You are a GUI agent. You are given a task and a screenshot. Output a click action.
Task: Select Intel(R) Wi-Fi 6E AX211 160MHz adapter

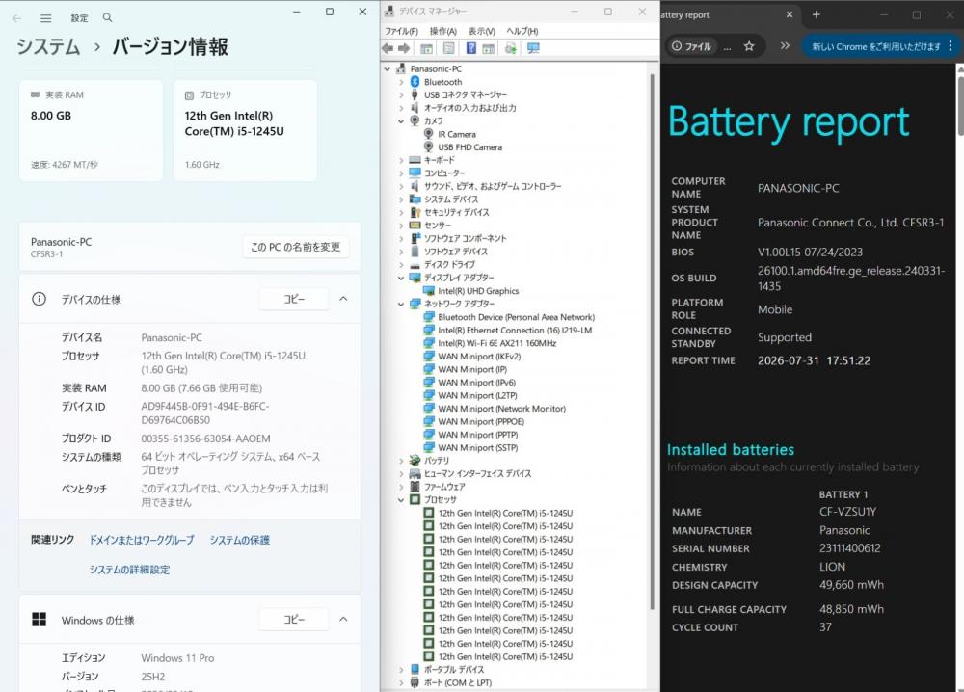pyautogui.click(x=496, y=343)
